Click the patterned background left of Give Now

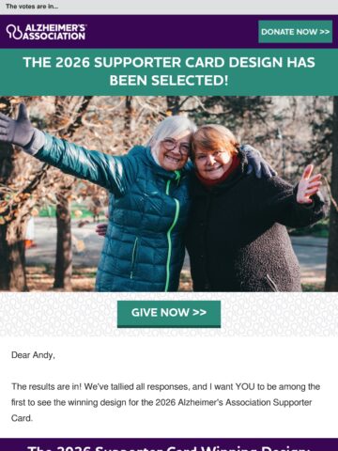click(58, 314)
